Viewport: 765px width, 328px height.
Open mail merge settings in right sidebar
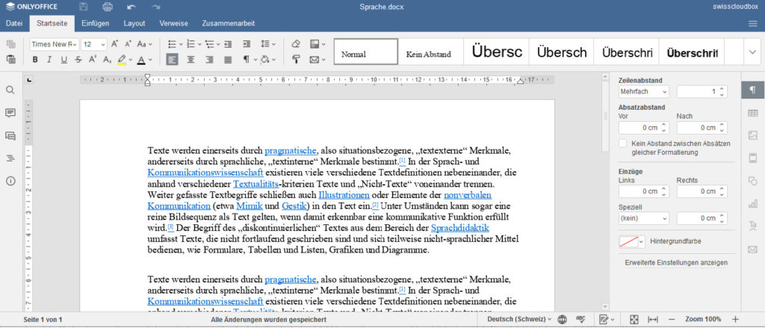tap(753, 250)
